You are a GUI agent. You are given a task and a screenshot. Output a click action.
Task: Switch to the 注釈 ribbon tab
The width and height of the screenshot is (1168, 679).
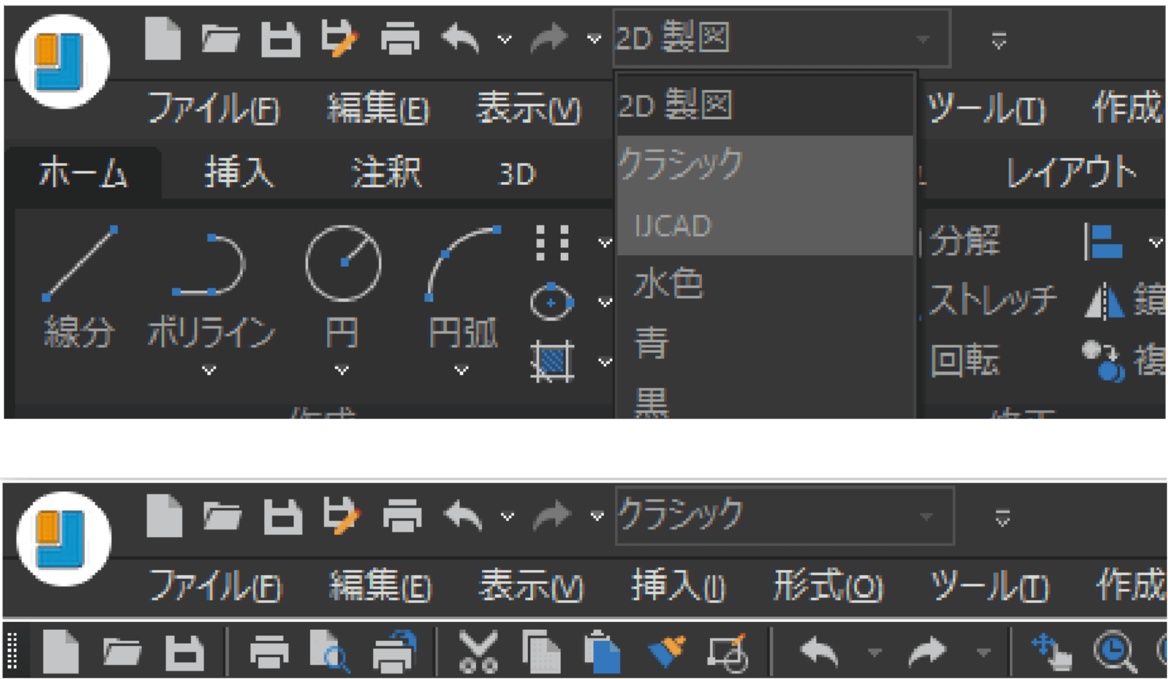pyautogui.click(x=386, y=173)
